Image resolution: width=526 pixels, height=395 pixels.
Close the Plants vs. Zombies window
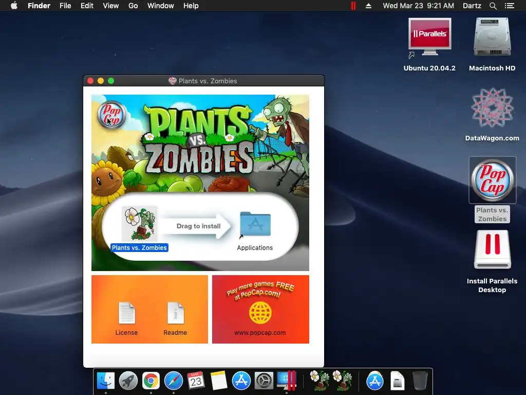[x=90, y=81]
